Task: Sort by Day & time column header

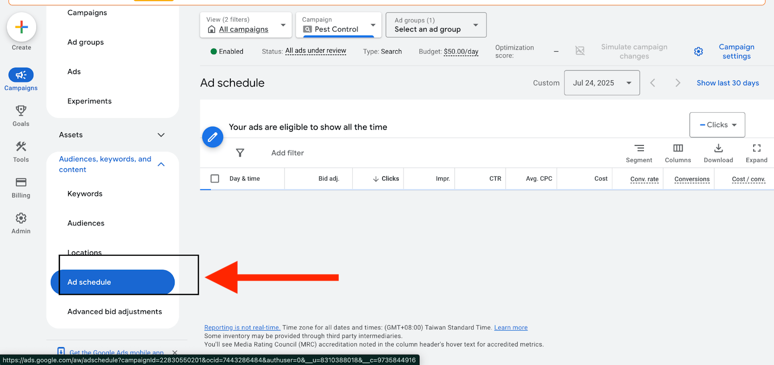Action: [244, 178]
